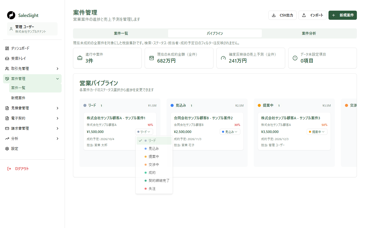Image resolution: width=365 pixels, height=228 pixels.
Task: Click the 見積書管理 document icon
Action: pyautogui.click(x=7, y=108)
